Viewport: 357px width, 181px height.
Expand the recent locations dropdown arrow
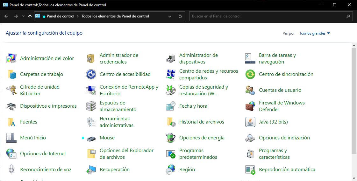[23, 16]
